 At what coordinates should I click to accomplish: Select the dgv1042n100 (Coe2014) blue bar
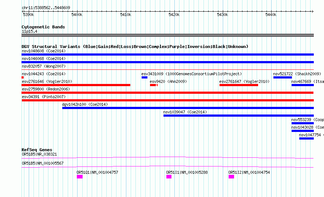tap(188, 108)
